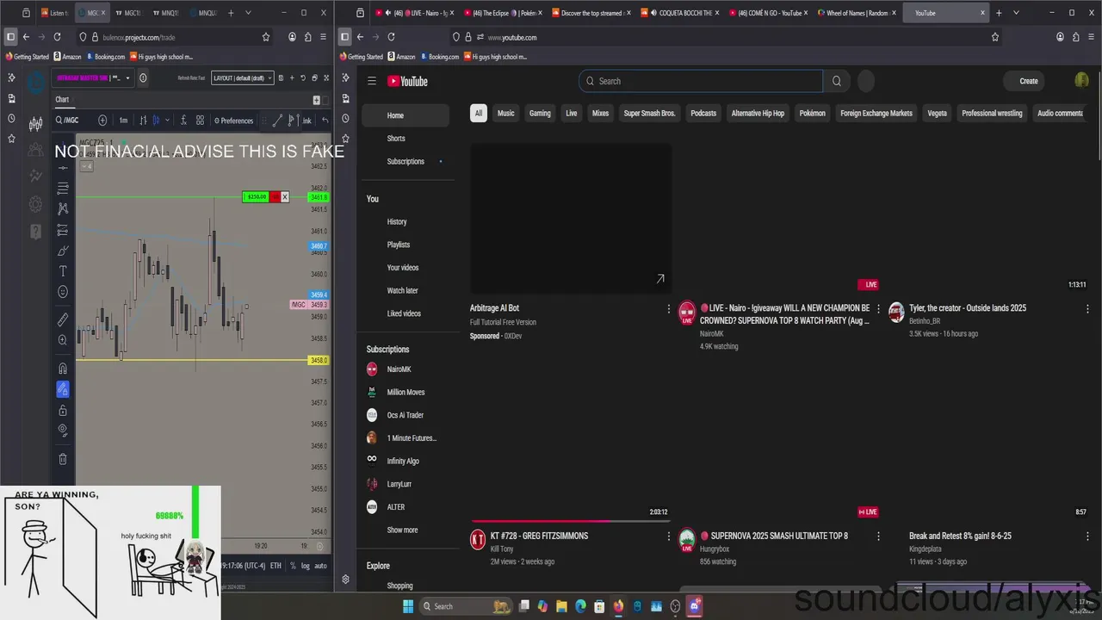The width and height of the screenshot is (1102, 620).
Task: Open Watch later in sidebar
Action: coord(406,291)
